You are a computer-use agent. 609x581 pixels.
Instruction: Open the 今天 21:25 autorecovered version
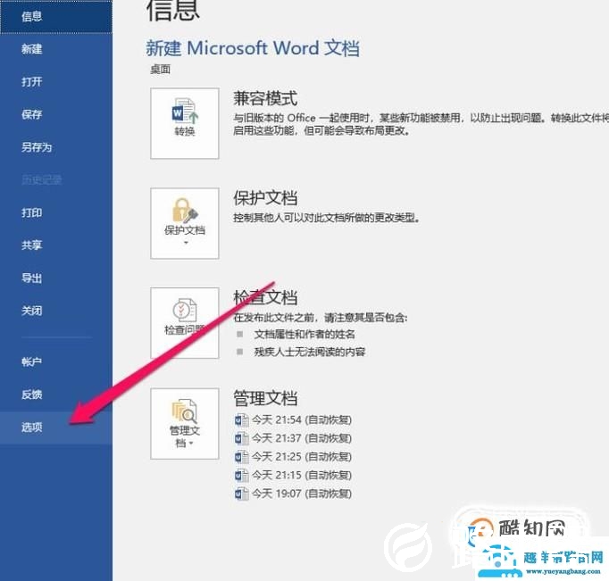coord(293,457)
